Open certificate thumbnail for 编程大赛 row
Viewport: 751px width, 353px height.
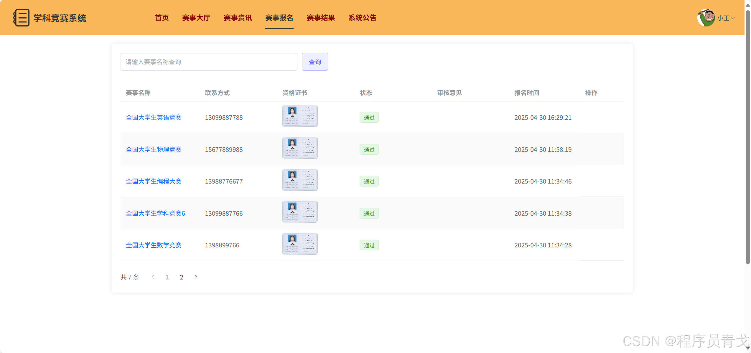point(300,180)
